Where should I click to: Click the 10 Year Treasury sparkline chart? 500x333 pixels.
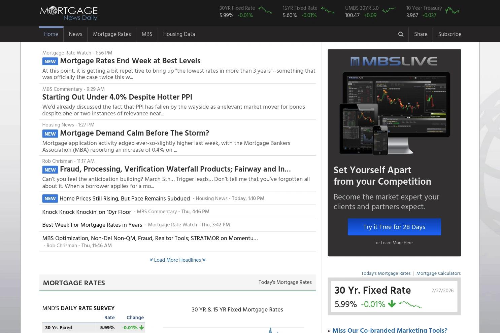(452, 11)
